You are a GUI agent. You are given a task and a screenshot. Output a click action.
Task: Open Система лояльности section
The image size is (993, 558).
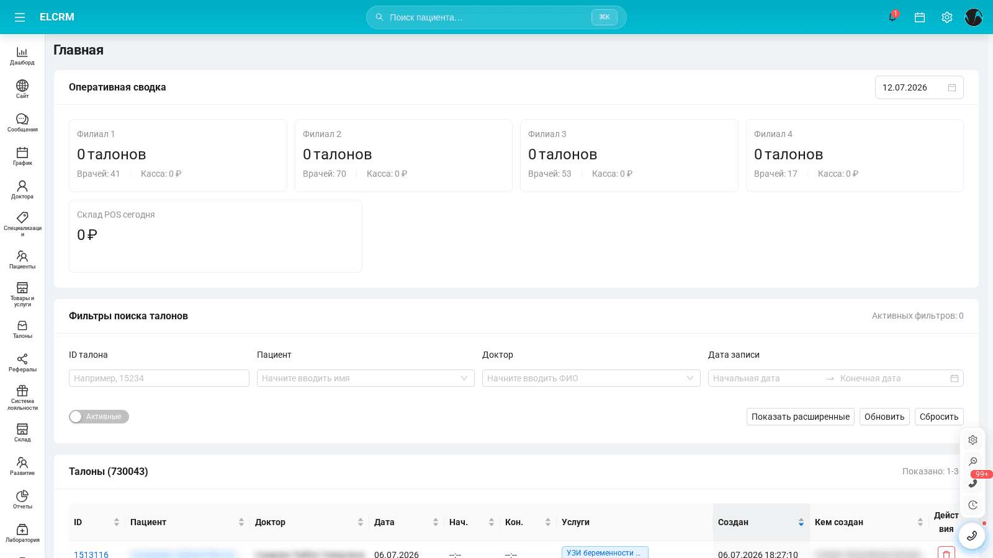tap(22, 397)
